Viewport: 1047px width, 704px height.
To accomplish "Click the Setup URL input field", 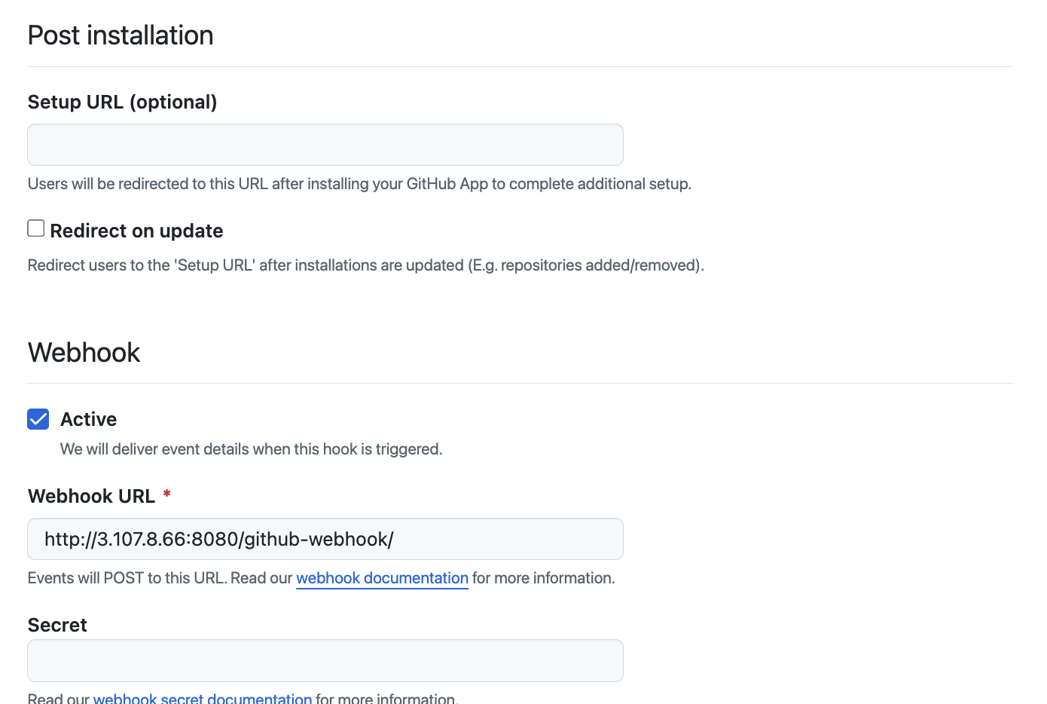I will pyautogui.click(x=325, y=145).
